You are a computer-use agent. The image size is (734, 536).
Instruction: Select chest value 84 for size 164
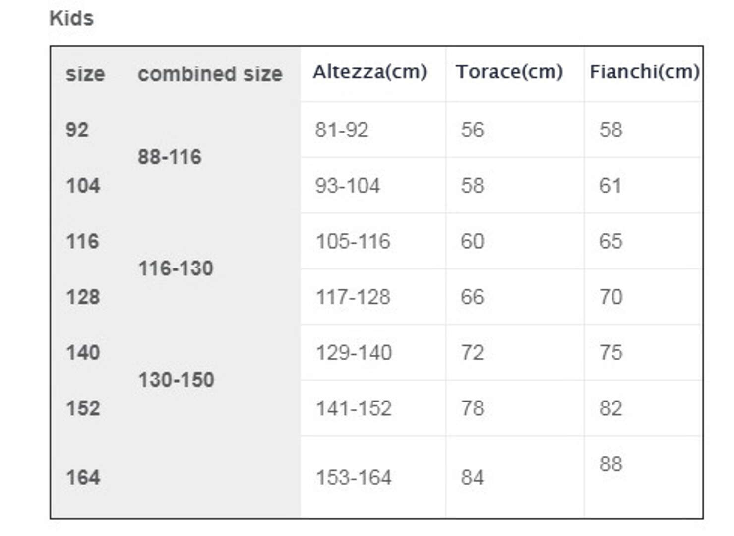click(472, 478)
